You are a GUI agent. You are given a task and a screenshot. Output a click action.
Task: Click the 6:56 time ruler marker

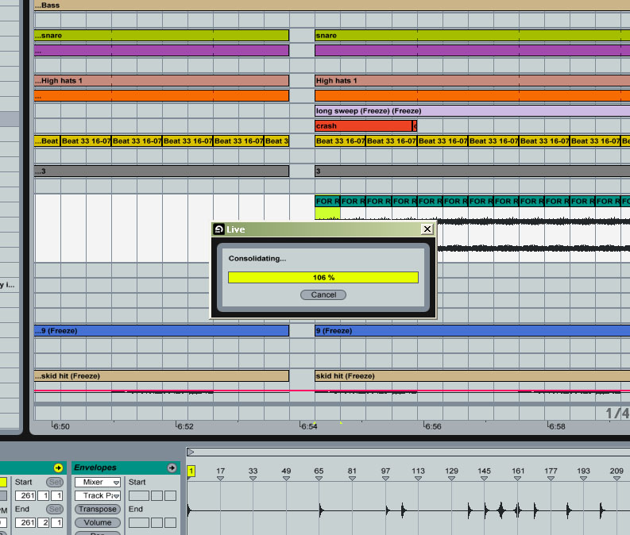pyautogui.click(x=433, y=426)
